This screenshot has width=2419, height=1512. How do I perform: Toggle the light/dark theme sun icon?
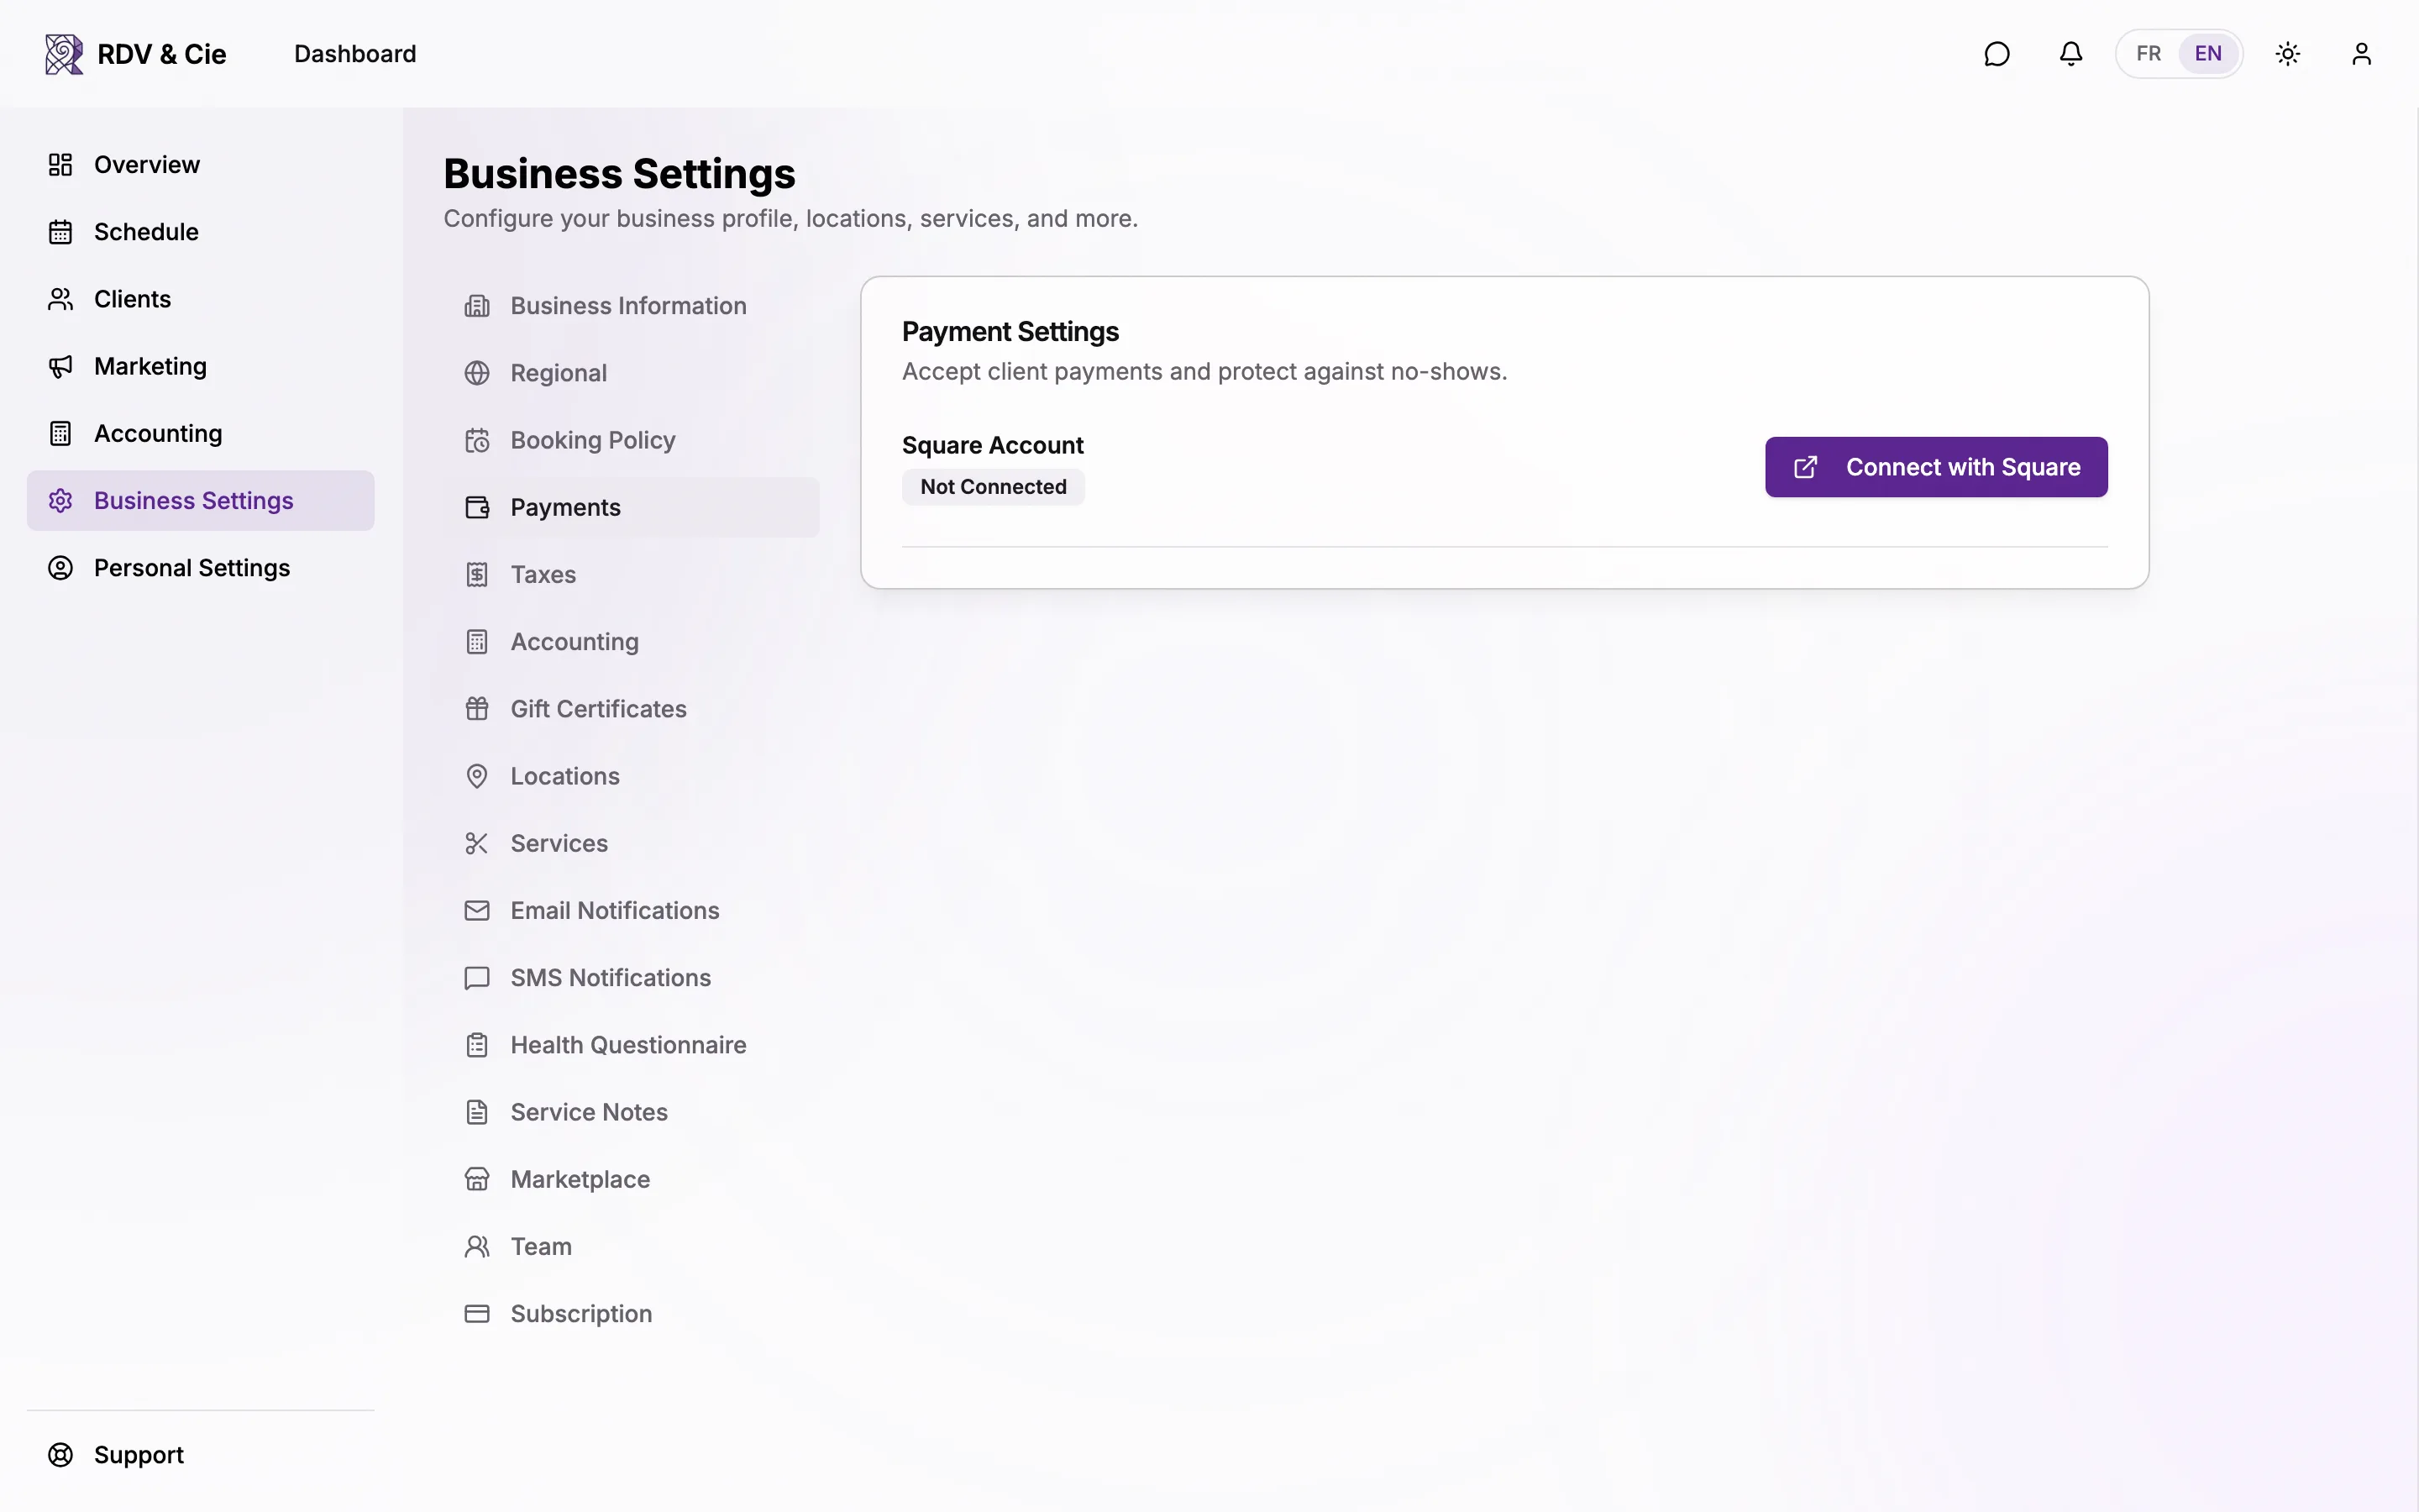(x=2288, y=54)
